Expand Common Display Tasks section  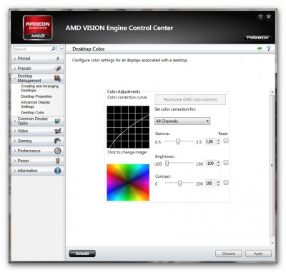[x=15, y=121]
